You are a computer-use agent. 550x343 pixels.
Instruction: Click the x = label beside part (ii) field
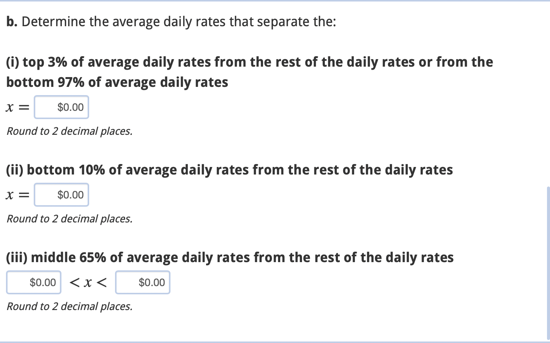[17, 195]
